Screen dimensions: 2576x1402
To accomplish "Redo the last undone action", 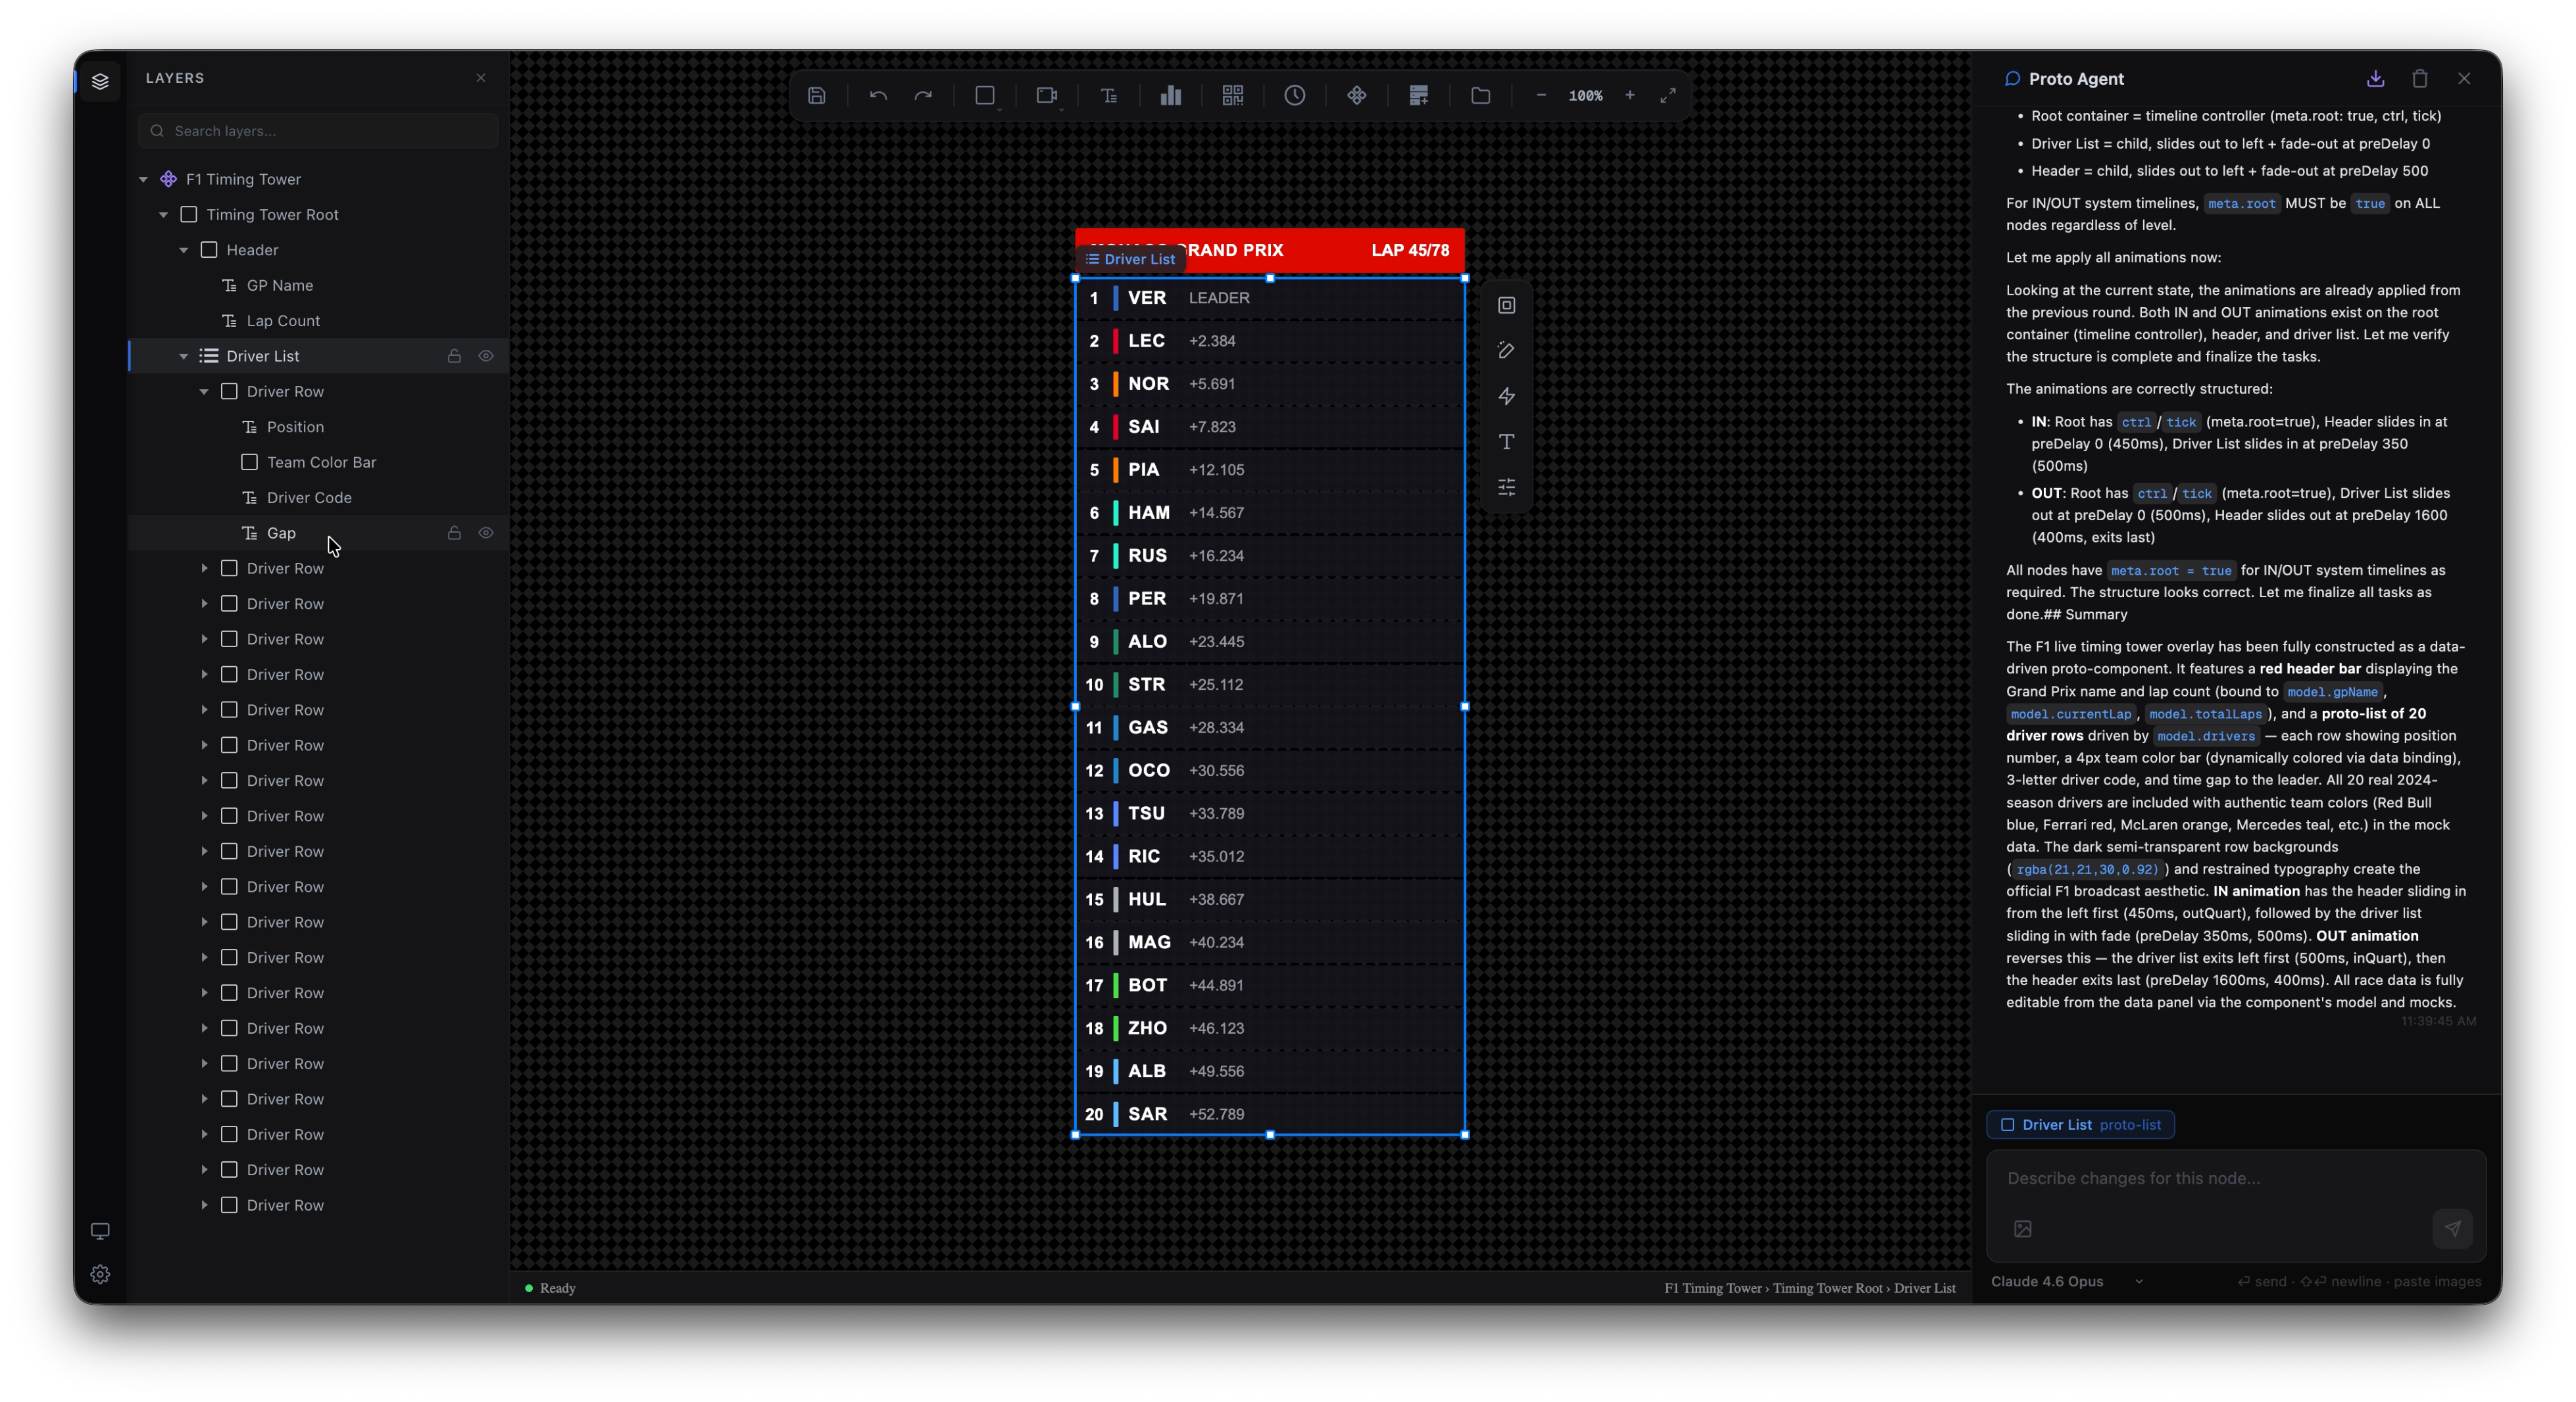I will [923, 96].
